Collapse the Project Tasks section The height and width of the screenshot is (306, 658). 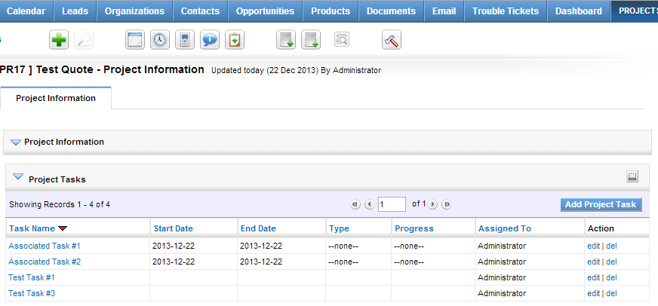click(x=18, y=177)
